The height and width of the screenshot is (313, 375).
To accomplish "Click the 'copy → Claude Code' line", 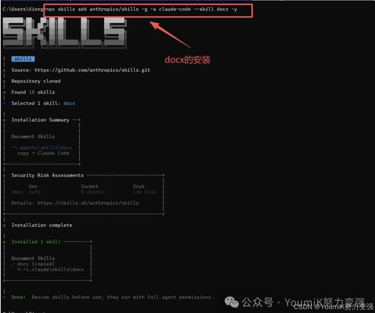I will (43, 153).
